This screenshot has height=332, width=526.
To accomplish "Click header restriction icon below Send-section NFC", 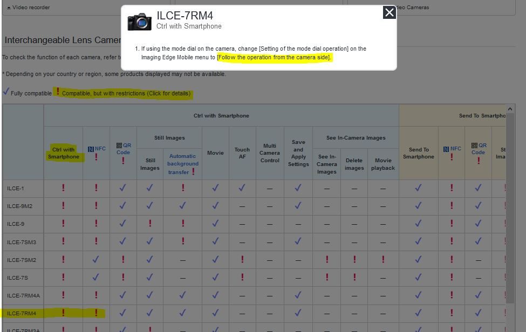I will tap(452, 157).
